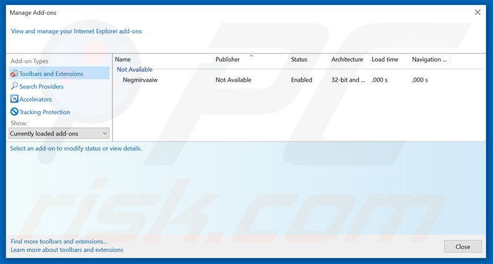The width and height of the screenshot is (493, 264).
Task: Click the Search Providers magnifier icon
Action: [14, 86]
